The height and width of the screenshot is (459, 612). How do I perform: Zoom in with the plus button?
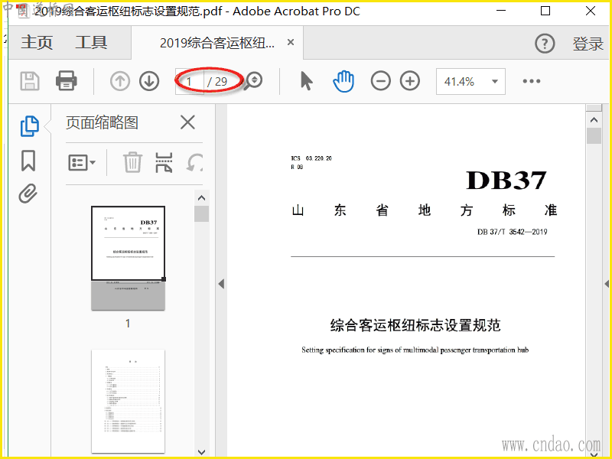pyautogui.click(x=410, y=81)
